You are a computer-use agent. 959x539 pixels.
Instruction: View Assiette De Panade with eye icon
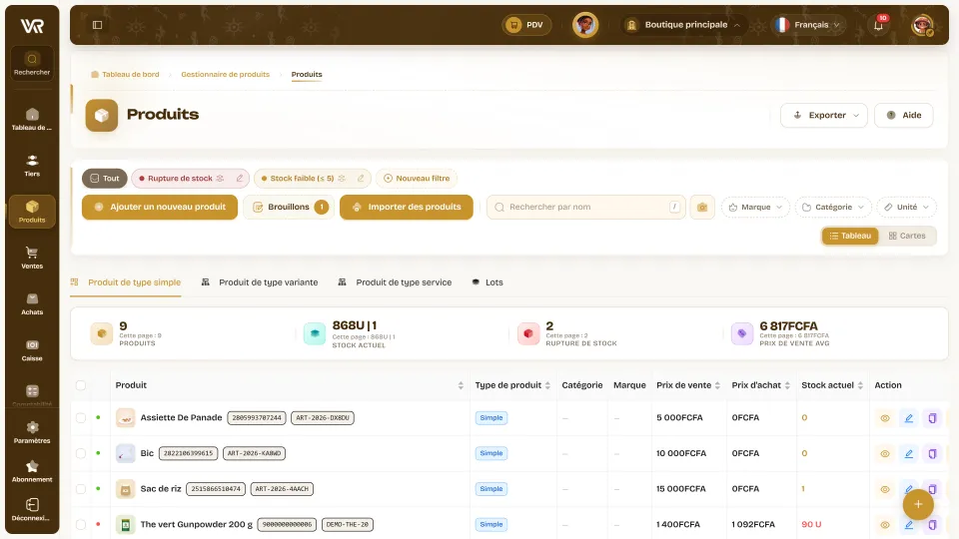pyautogui.click(x=885, y=418)
